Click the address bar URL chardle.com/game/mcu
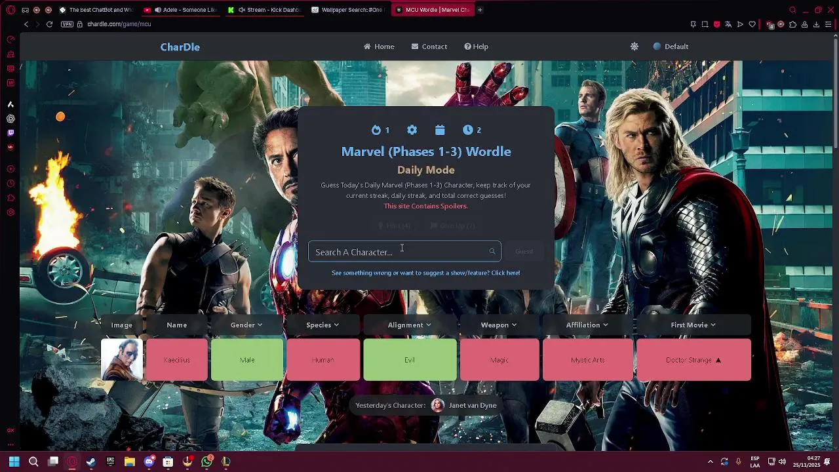839x472 pixels. [x=119, y=24]
